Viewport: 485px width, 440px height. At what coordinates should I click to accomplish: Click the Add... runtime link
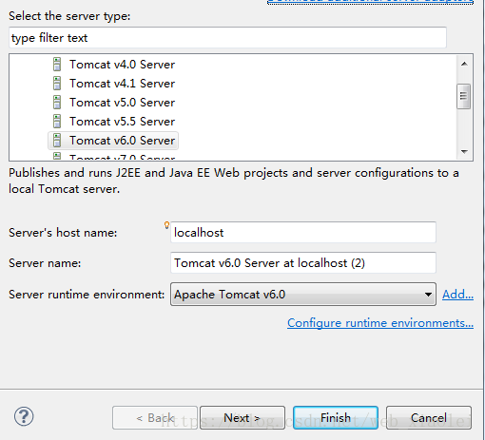457,295
